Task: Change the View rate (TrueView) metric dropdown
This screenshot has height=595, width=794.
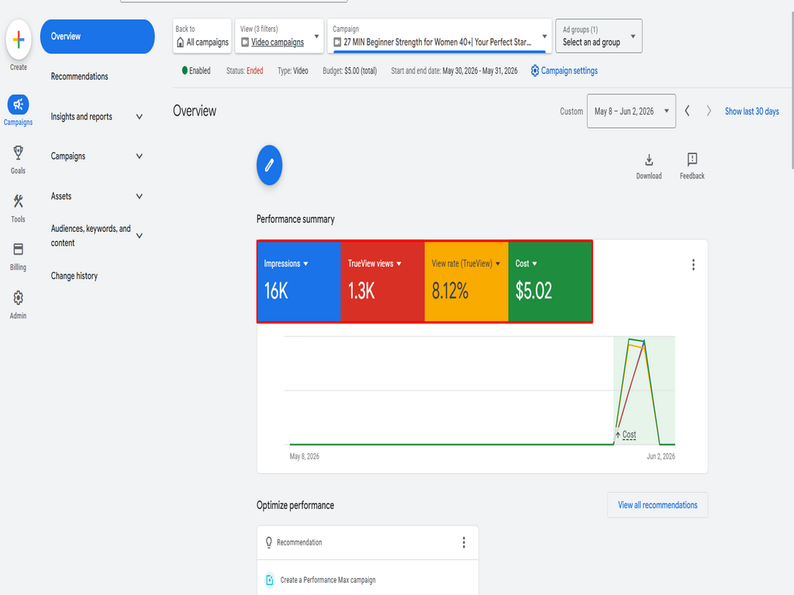Action: pos(466,263)
